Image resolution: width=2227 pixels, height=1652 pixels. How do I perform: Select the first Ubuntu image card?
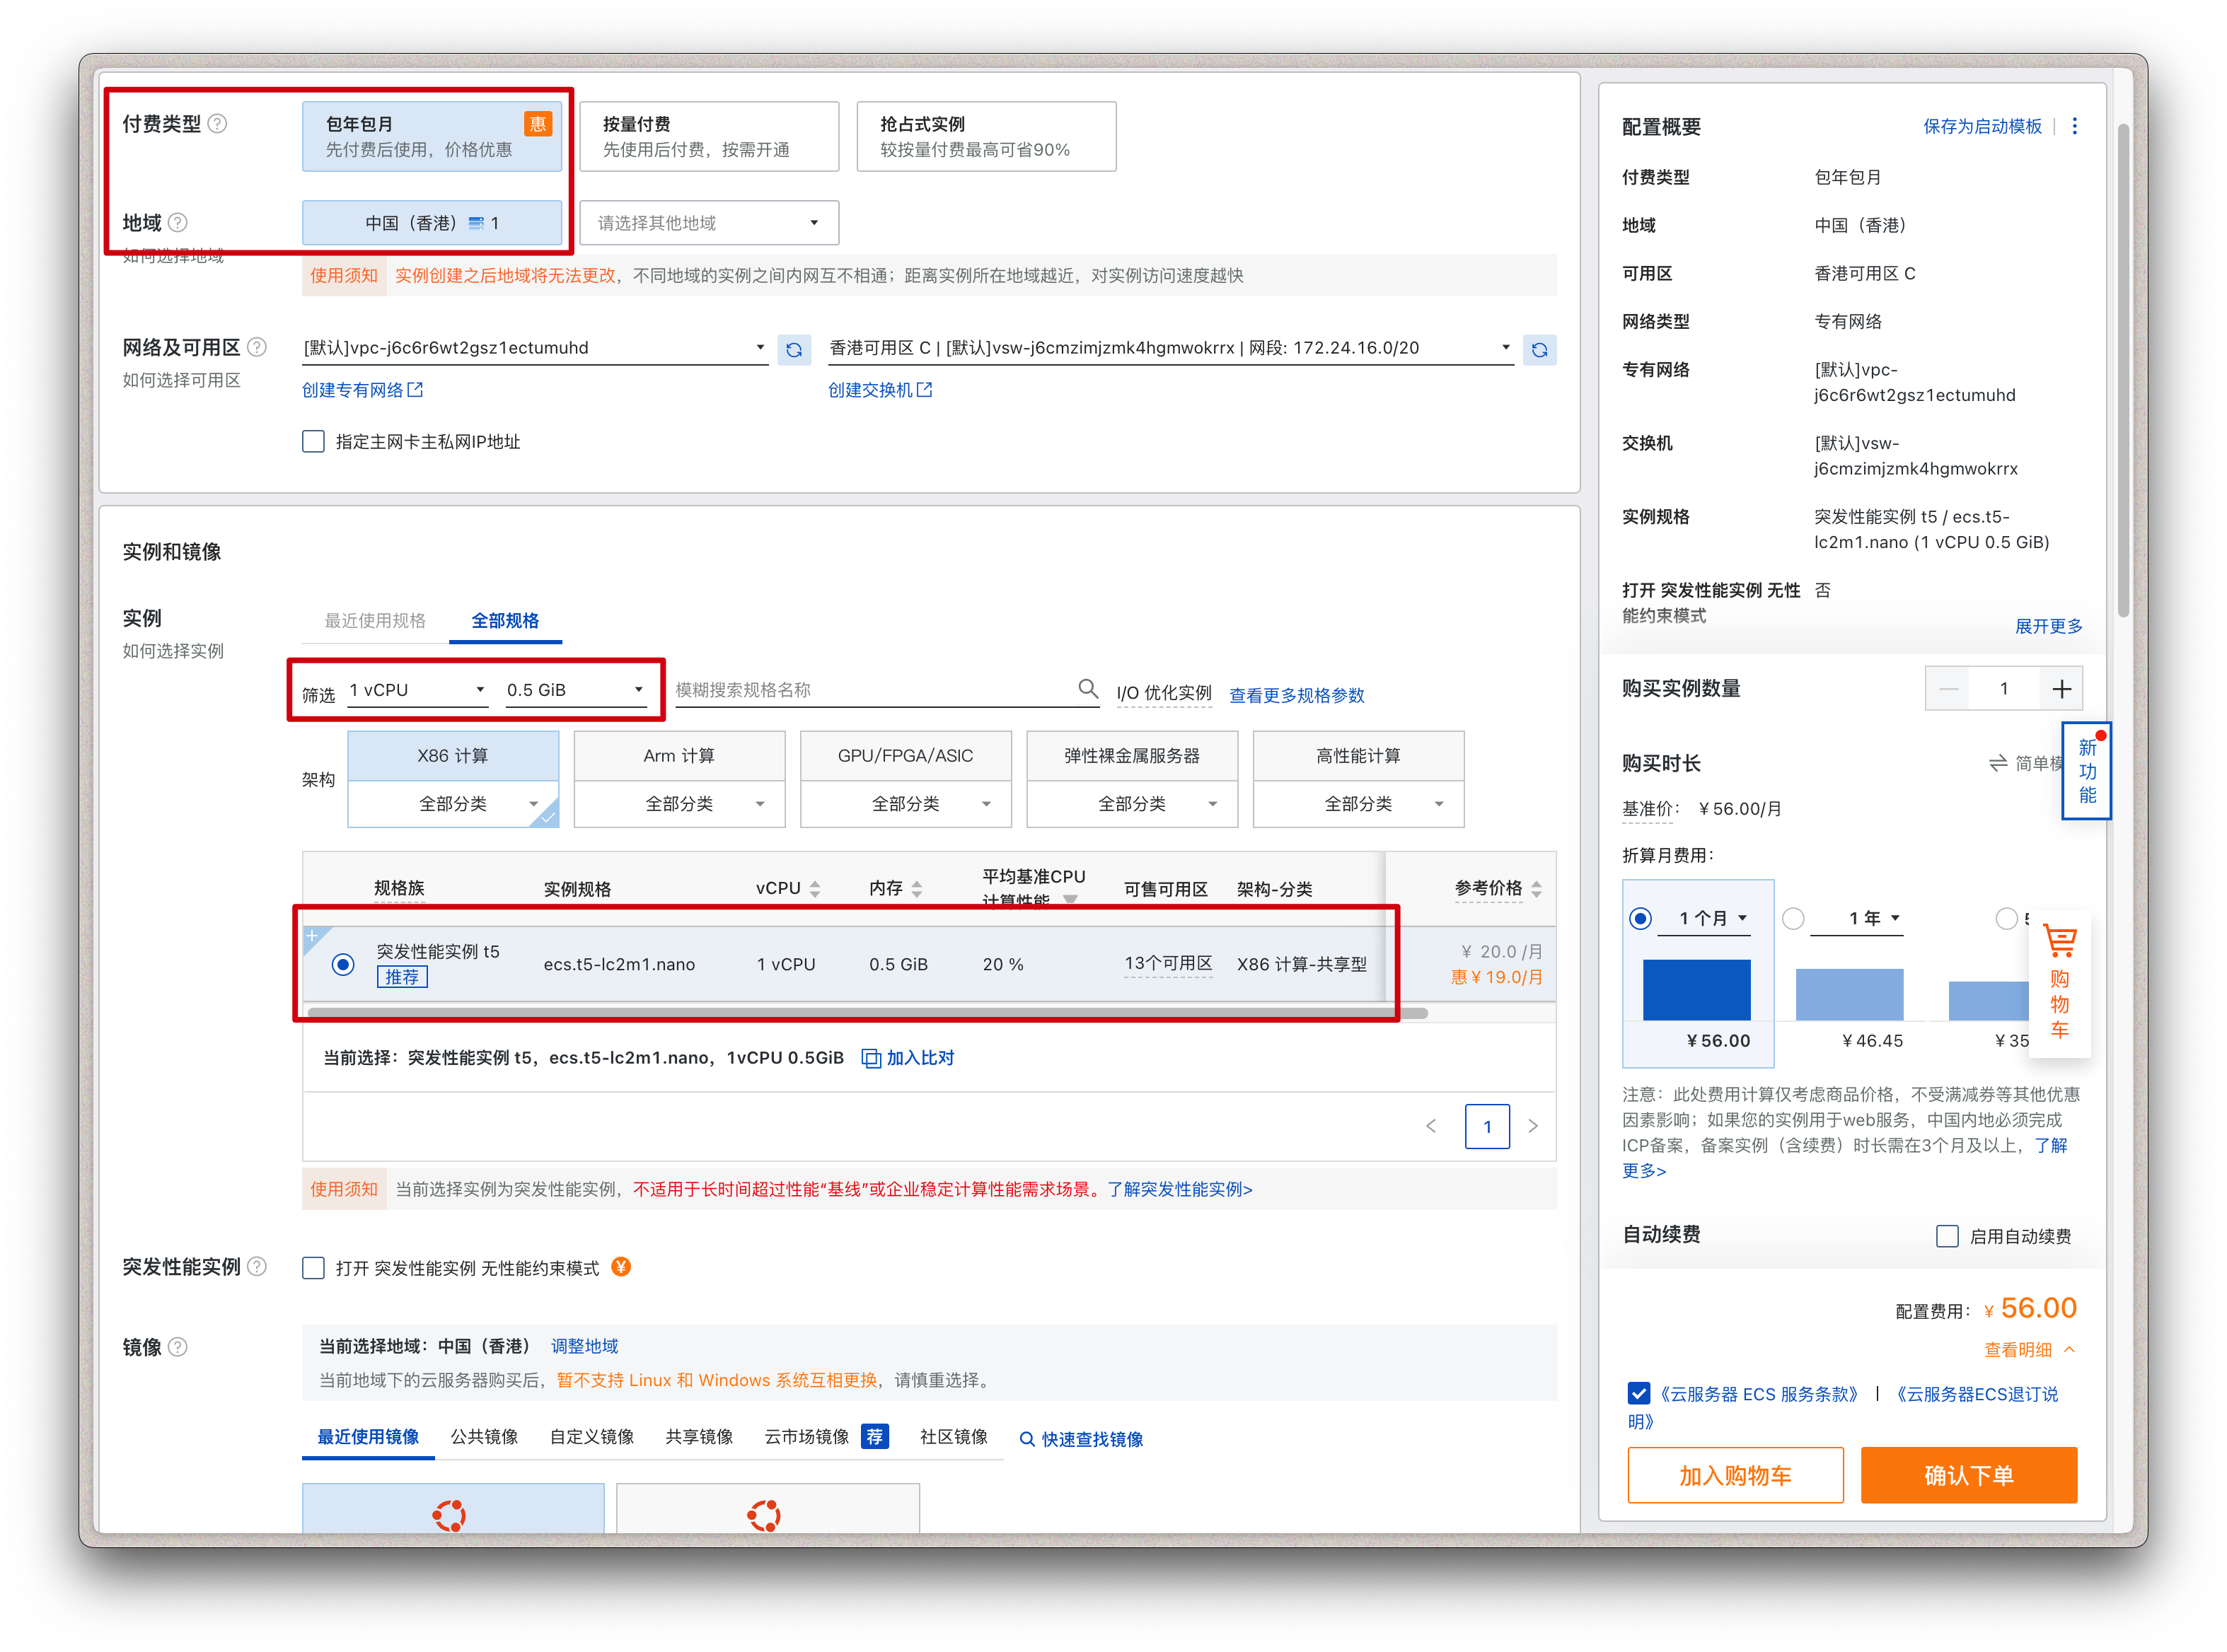(453, 1508)
